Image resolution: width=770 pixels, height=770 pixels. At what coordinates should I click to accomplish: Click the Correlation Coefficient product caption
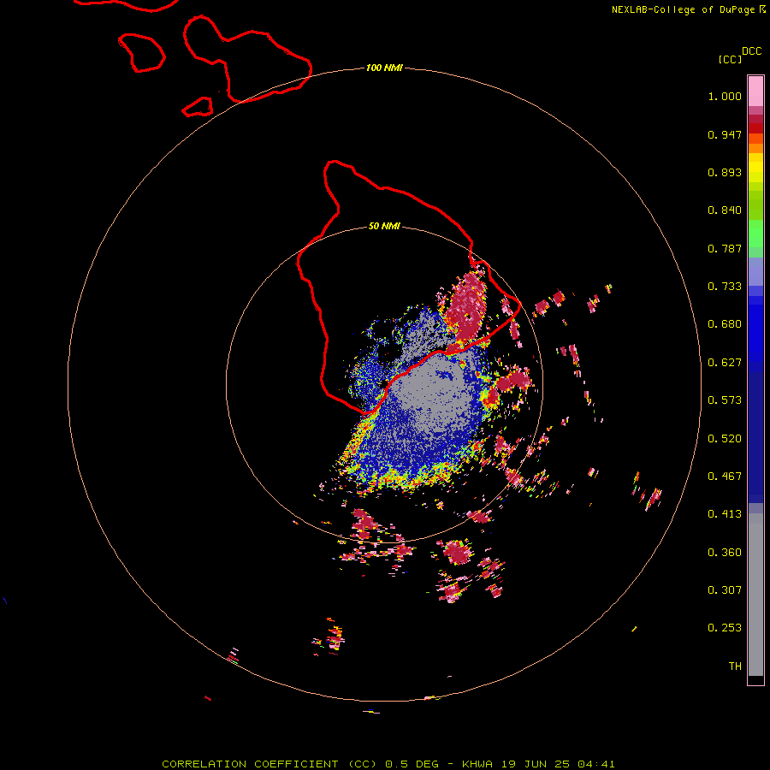point(388,764)
